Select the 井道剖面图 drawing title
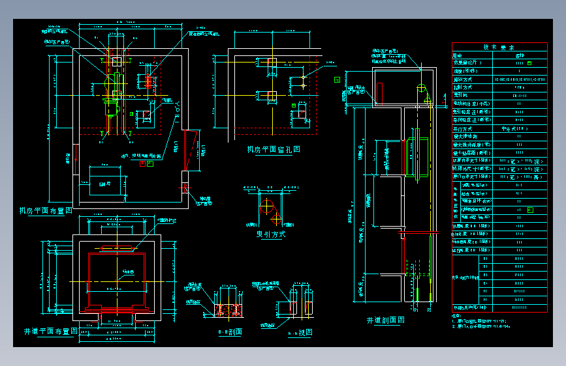Viewport: 566px width, 366px height. pos(386,320)
